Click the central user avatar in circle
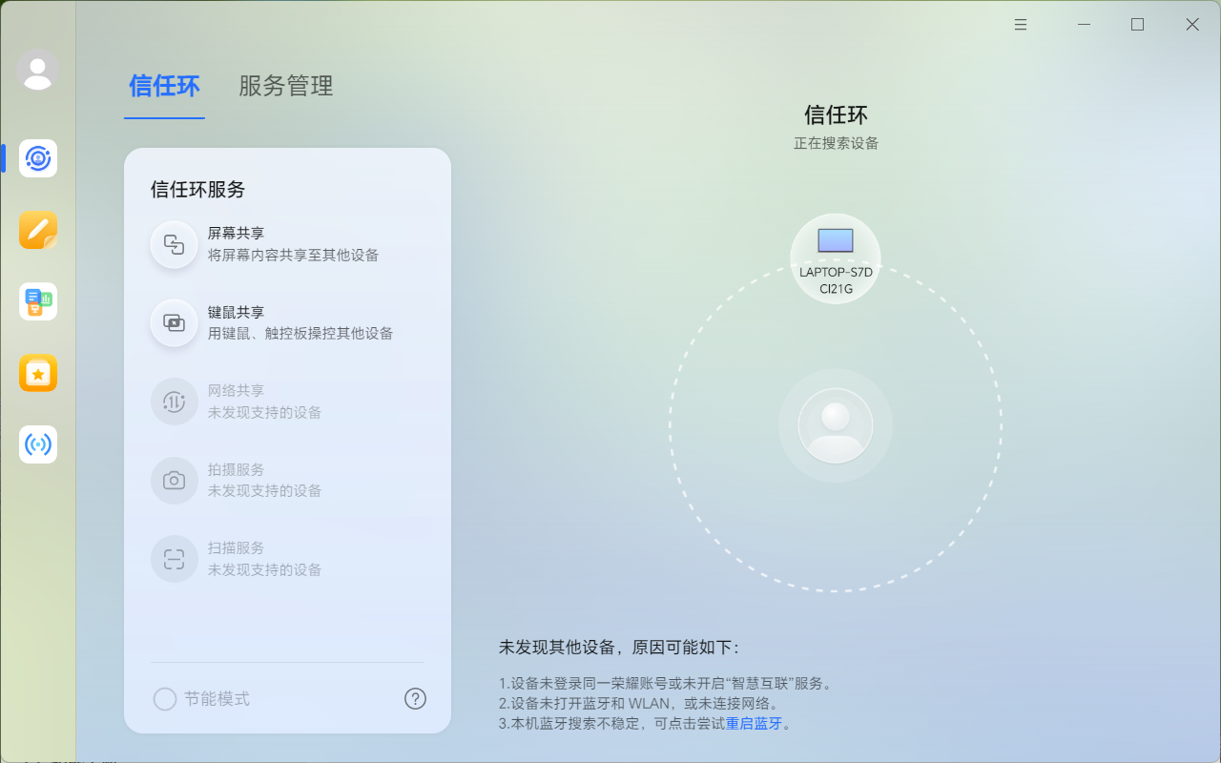 tap(836, 425)
